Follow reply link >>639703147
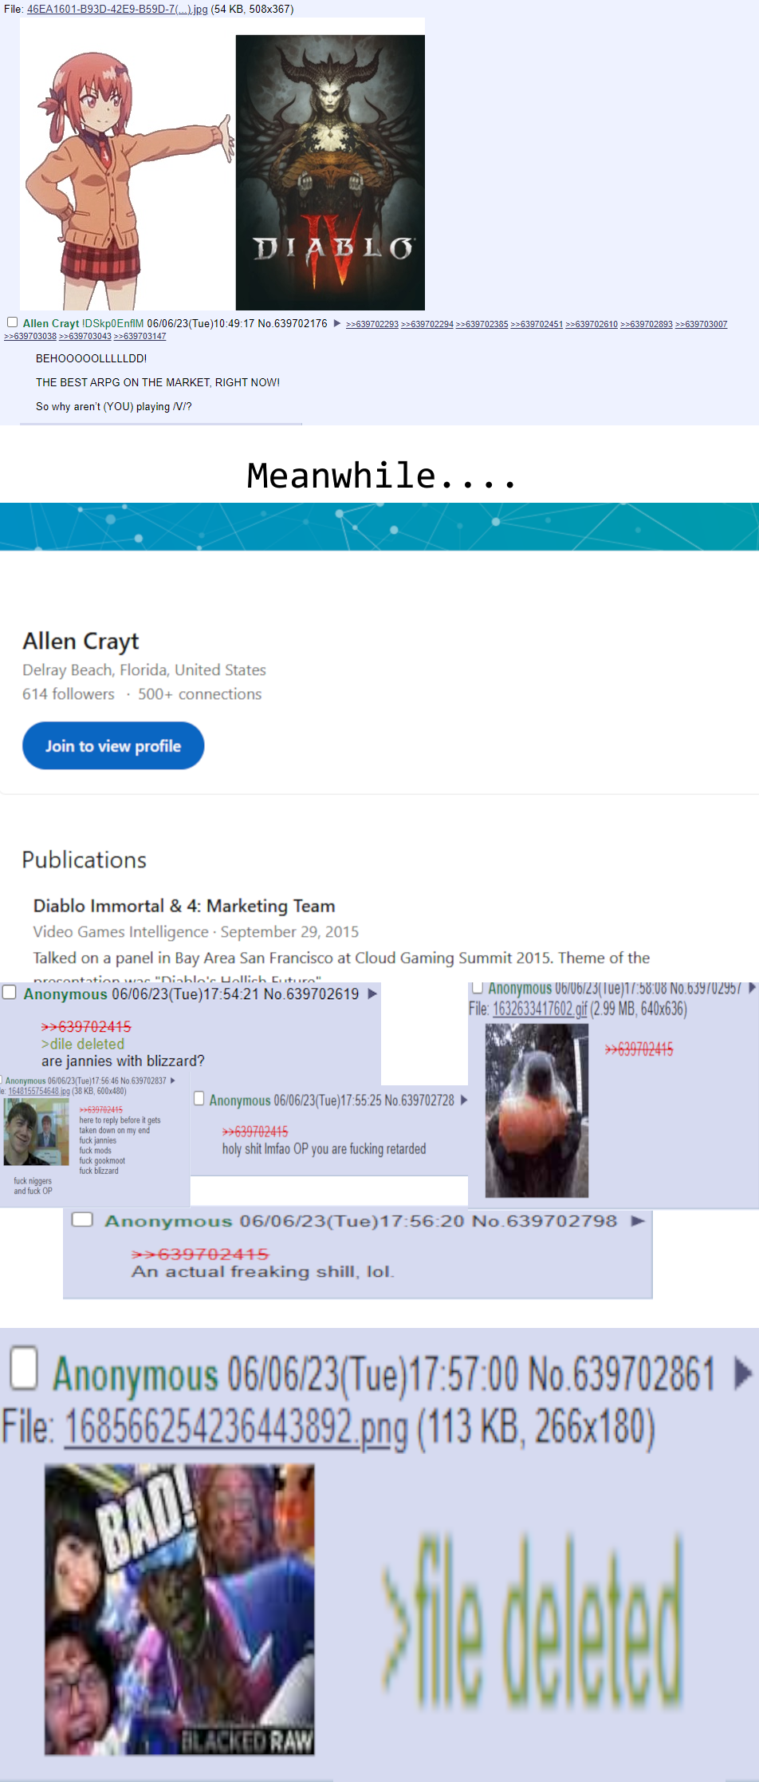The image size is (759, 1782). pyautogui.click(x=140, y=336)
